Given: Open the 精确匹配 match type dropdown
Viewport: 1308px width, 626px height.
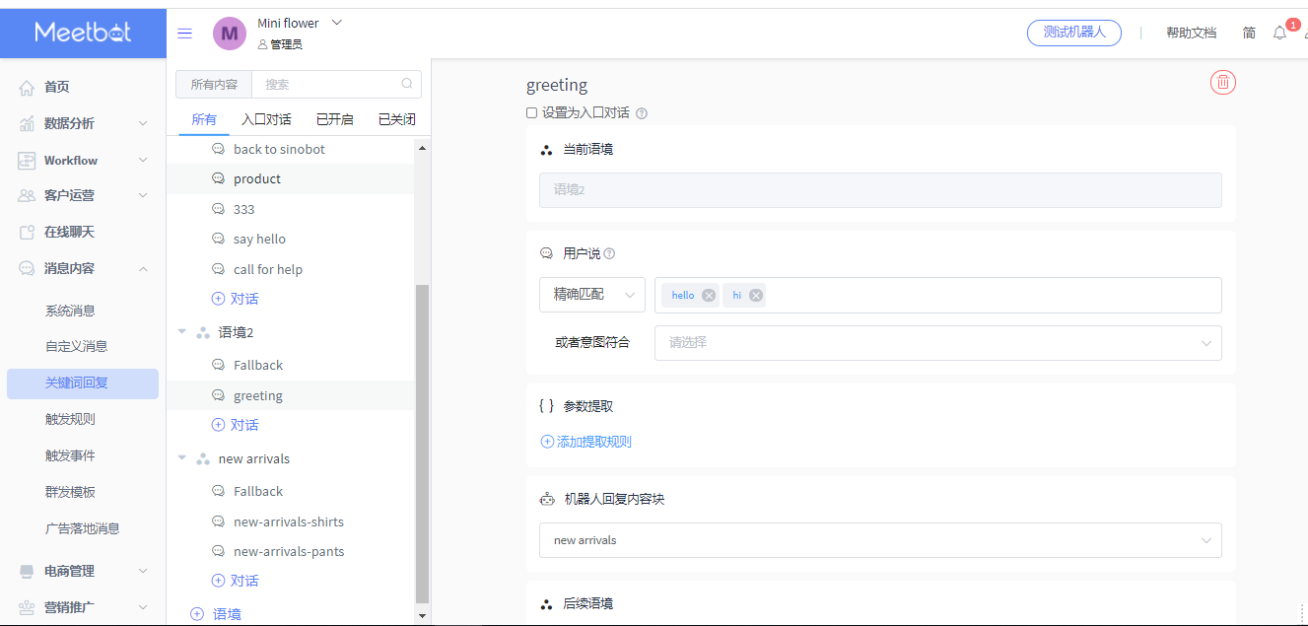Looking at the screenshot, I should click(591, 295).
